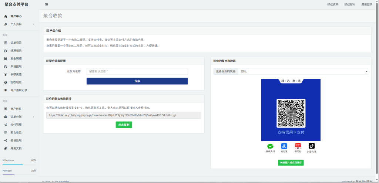Expand the 订单分账 submenu arrow
This screenshot has width=379, height=183.
coord(33,117)
